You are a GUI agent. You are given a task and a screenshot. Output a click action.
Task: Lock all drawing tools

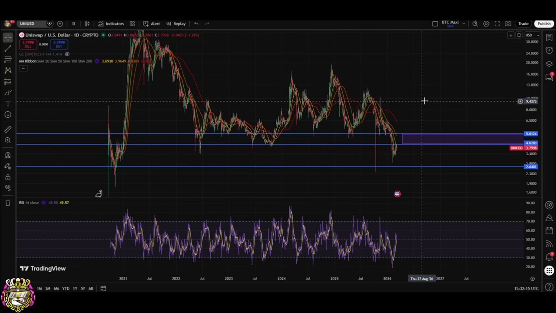pyautogui.click(x=8, y=177)
